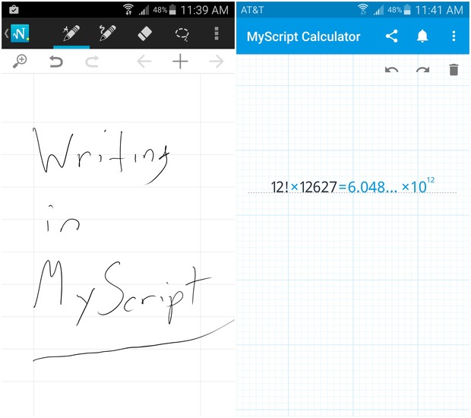Redo in MyScript Calculator

tap(422, 70)
